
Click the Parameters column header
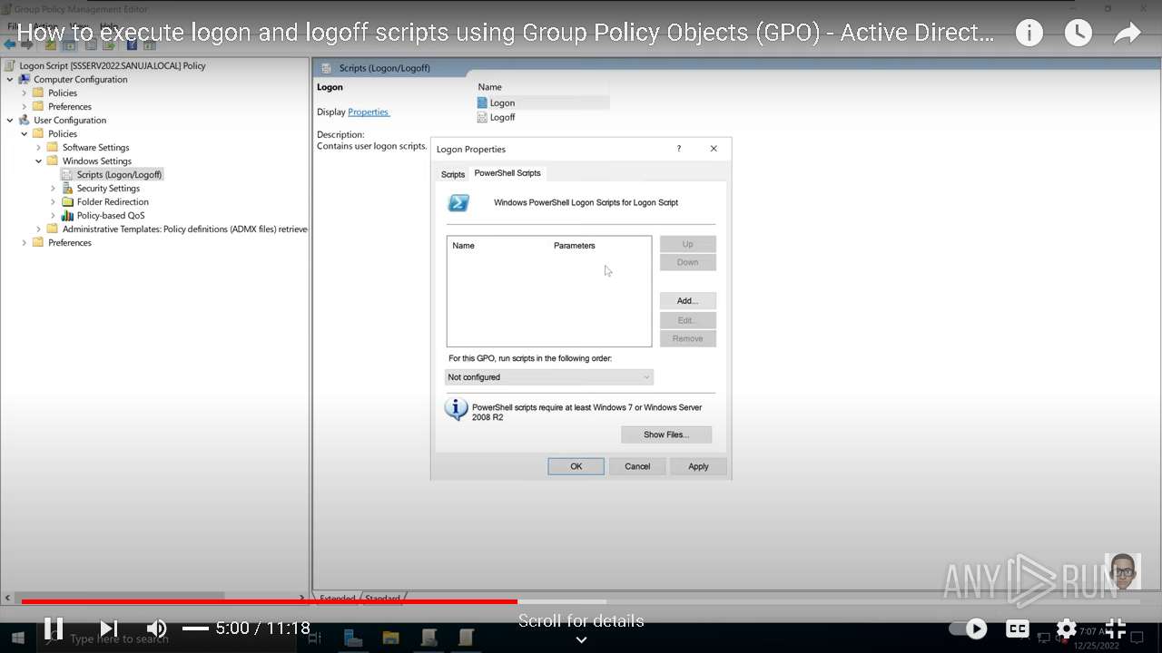point(575,246)
